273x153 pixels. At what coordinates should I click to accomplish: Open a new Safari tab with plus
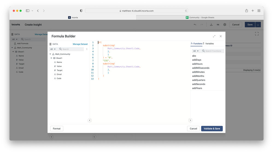(253, 11)
